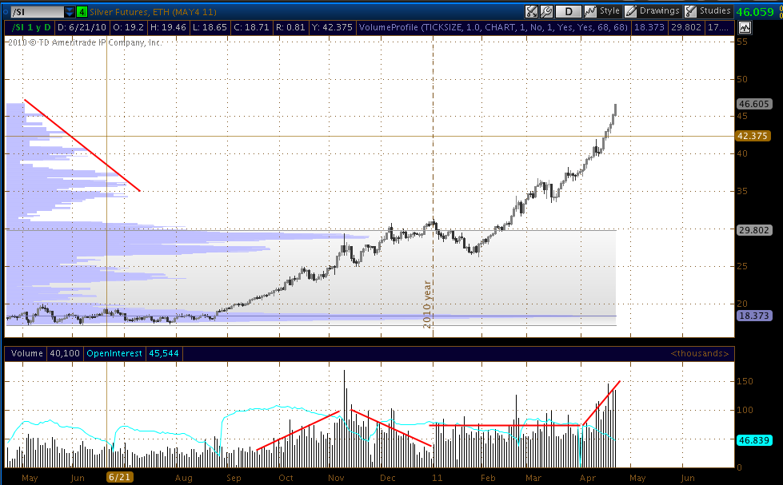
Task: Open the Drawings menu
Action: pos(659,11)
